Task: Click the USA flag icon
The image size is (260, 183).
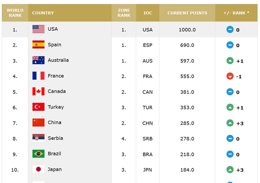Action: tap(38, 29)
